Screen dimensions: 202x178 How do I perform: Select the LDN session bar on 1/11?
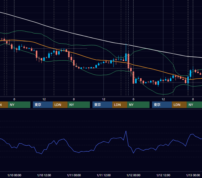[120, 105]
